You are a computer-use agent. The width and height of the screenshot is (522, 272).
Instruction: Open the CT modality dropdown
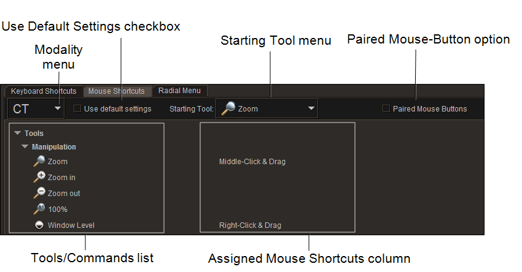pos(57,109)
